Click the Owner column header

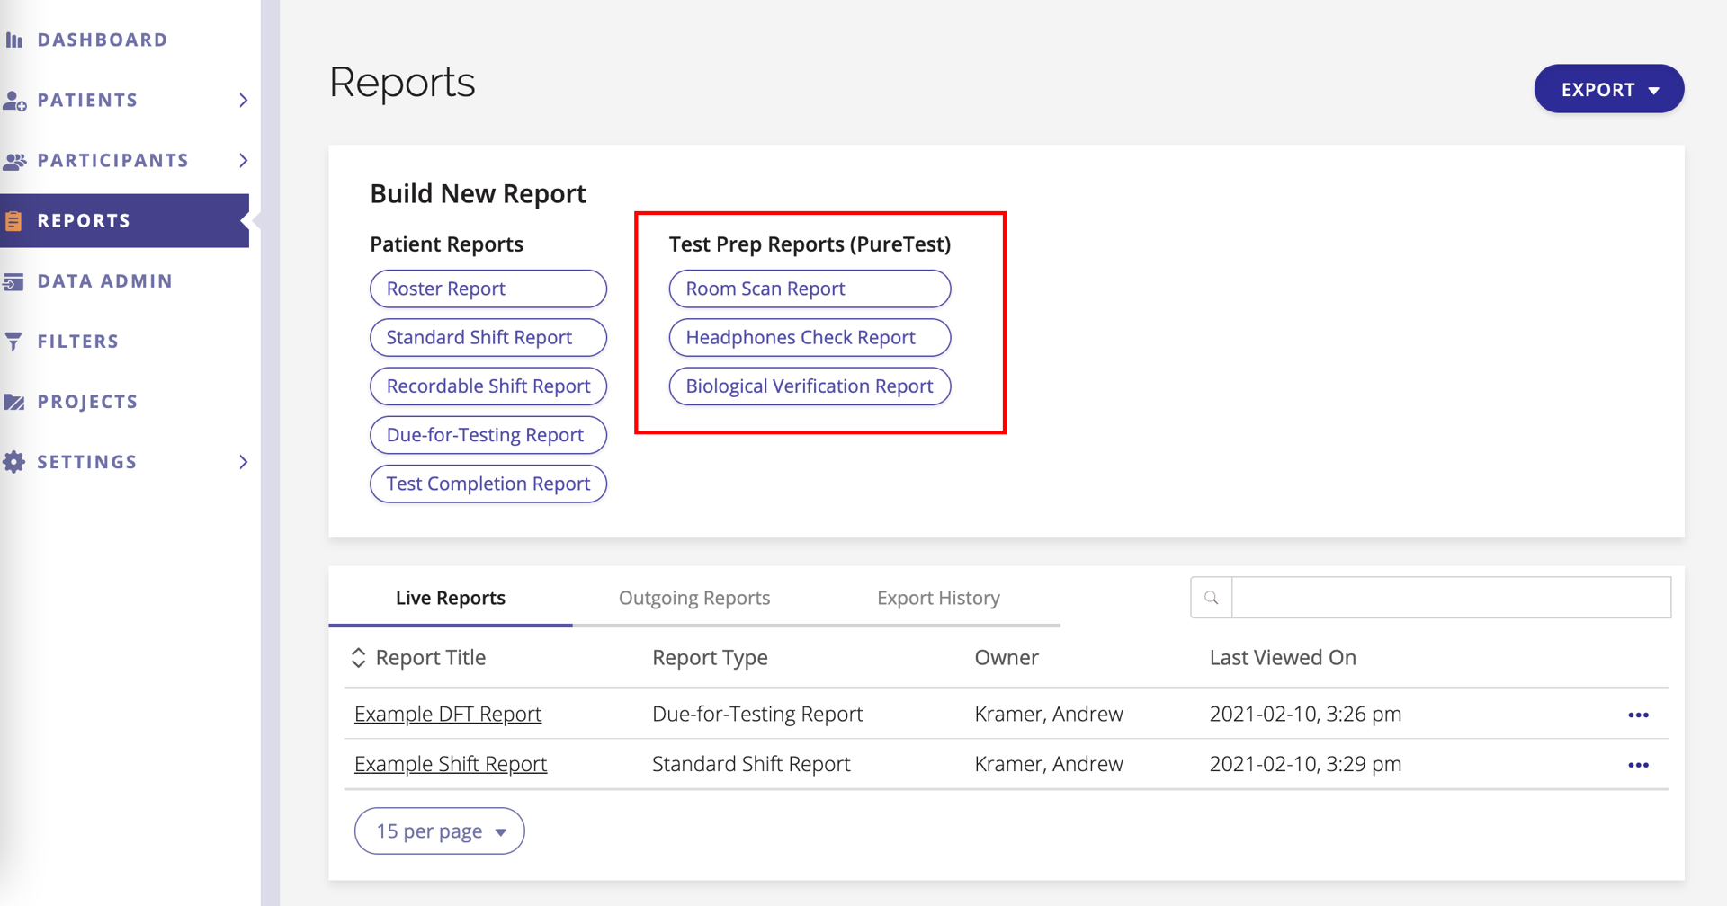pyautogui.click(x=1007, y=658)
